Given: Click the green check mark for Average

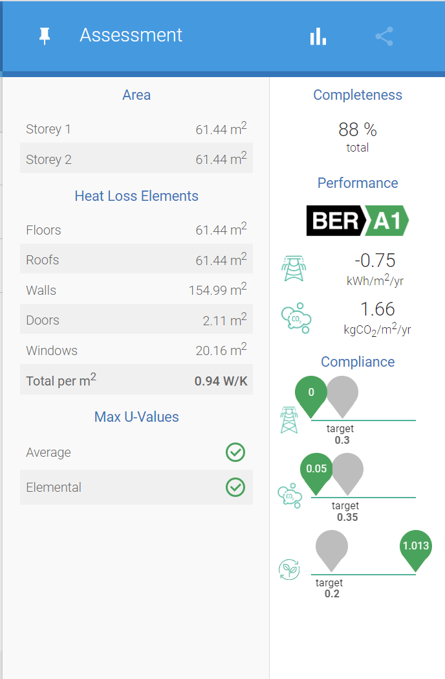Looking at the screenshot, I should point(235,452).
